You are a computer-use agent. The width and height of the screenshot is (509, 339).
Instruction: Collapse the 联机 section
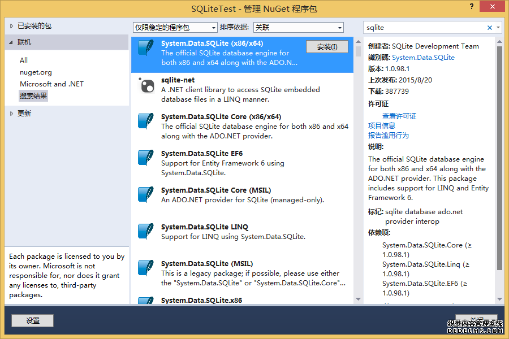11,42
